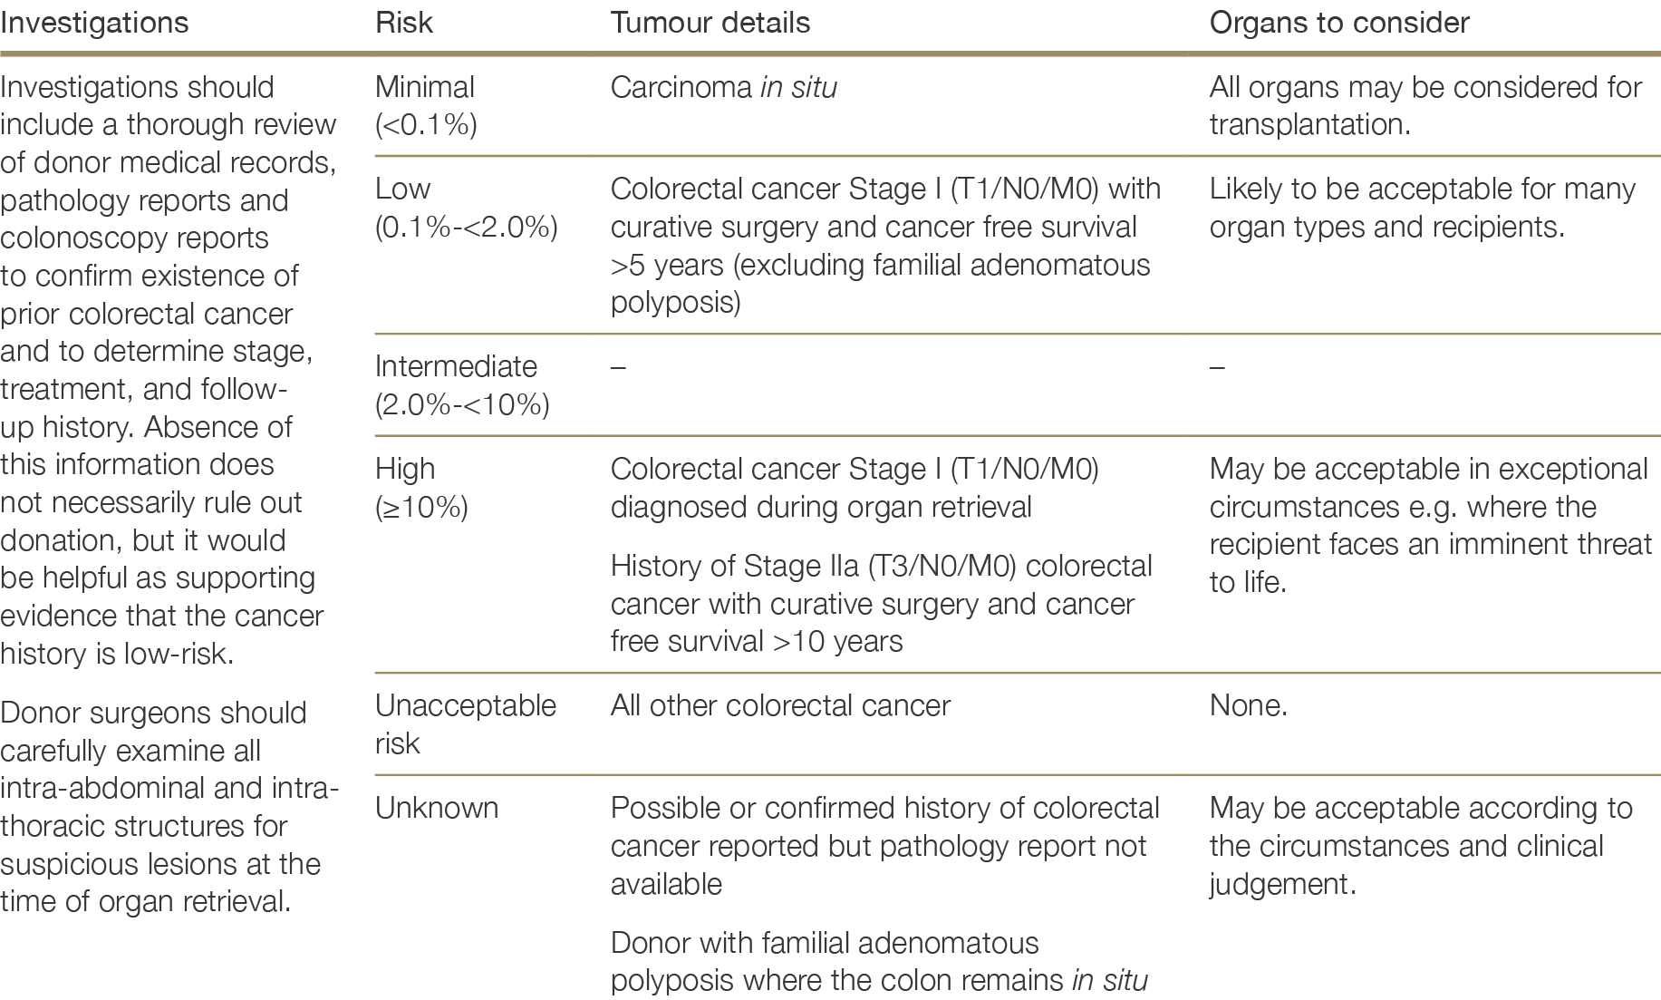Screen dimensions: 1661x1000
Task: Select the Tumour details column header
Action: (710, 23)
